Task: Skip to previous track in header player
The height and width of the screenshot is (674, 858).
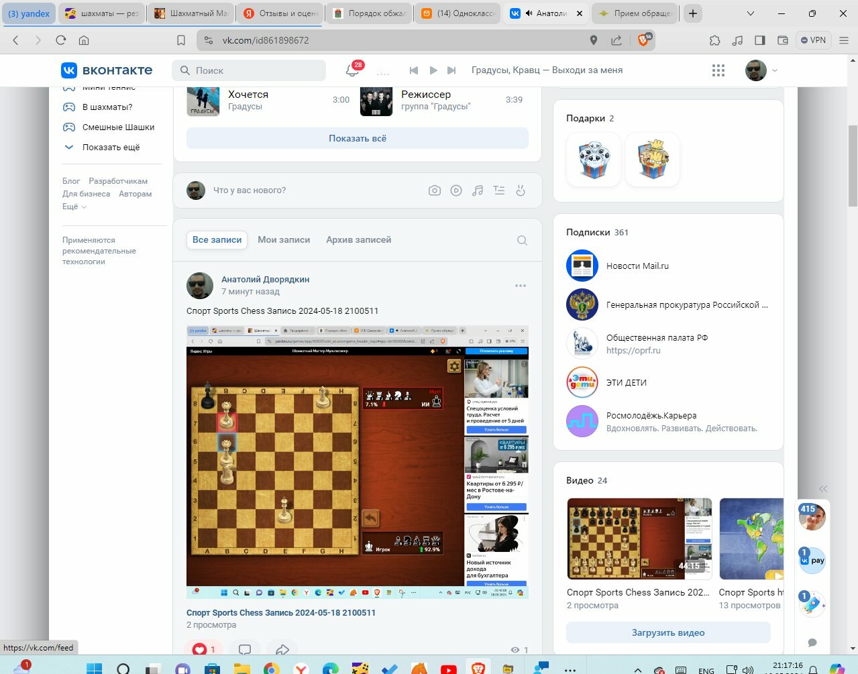Action: tap(414, 70)
